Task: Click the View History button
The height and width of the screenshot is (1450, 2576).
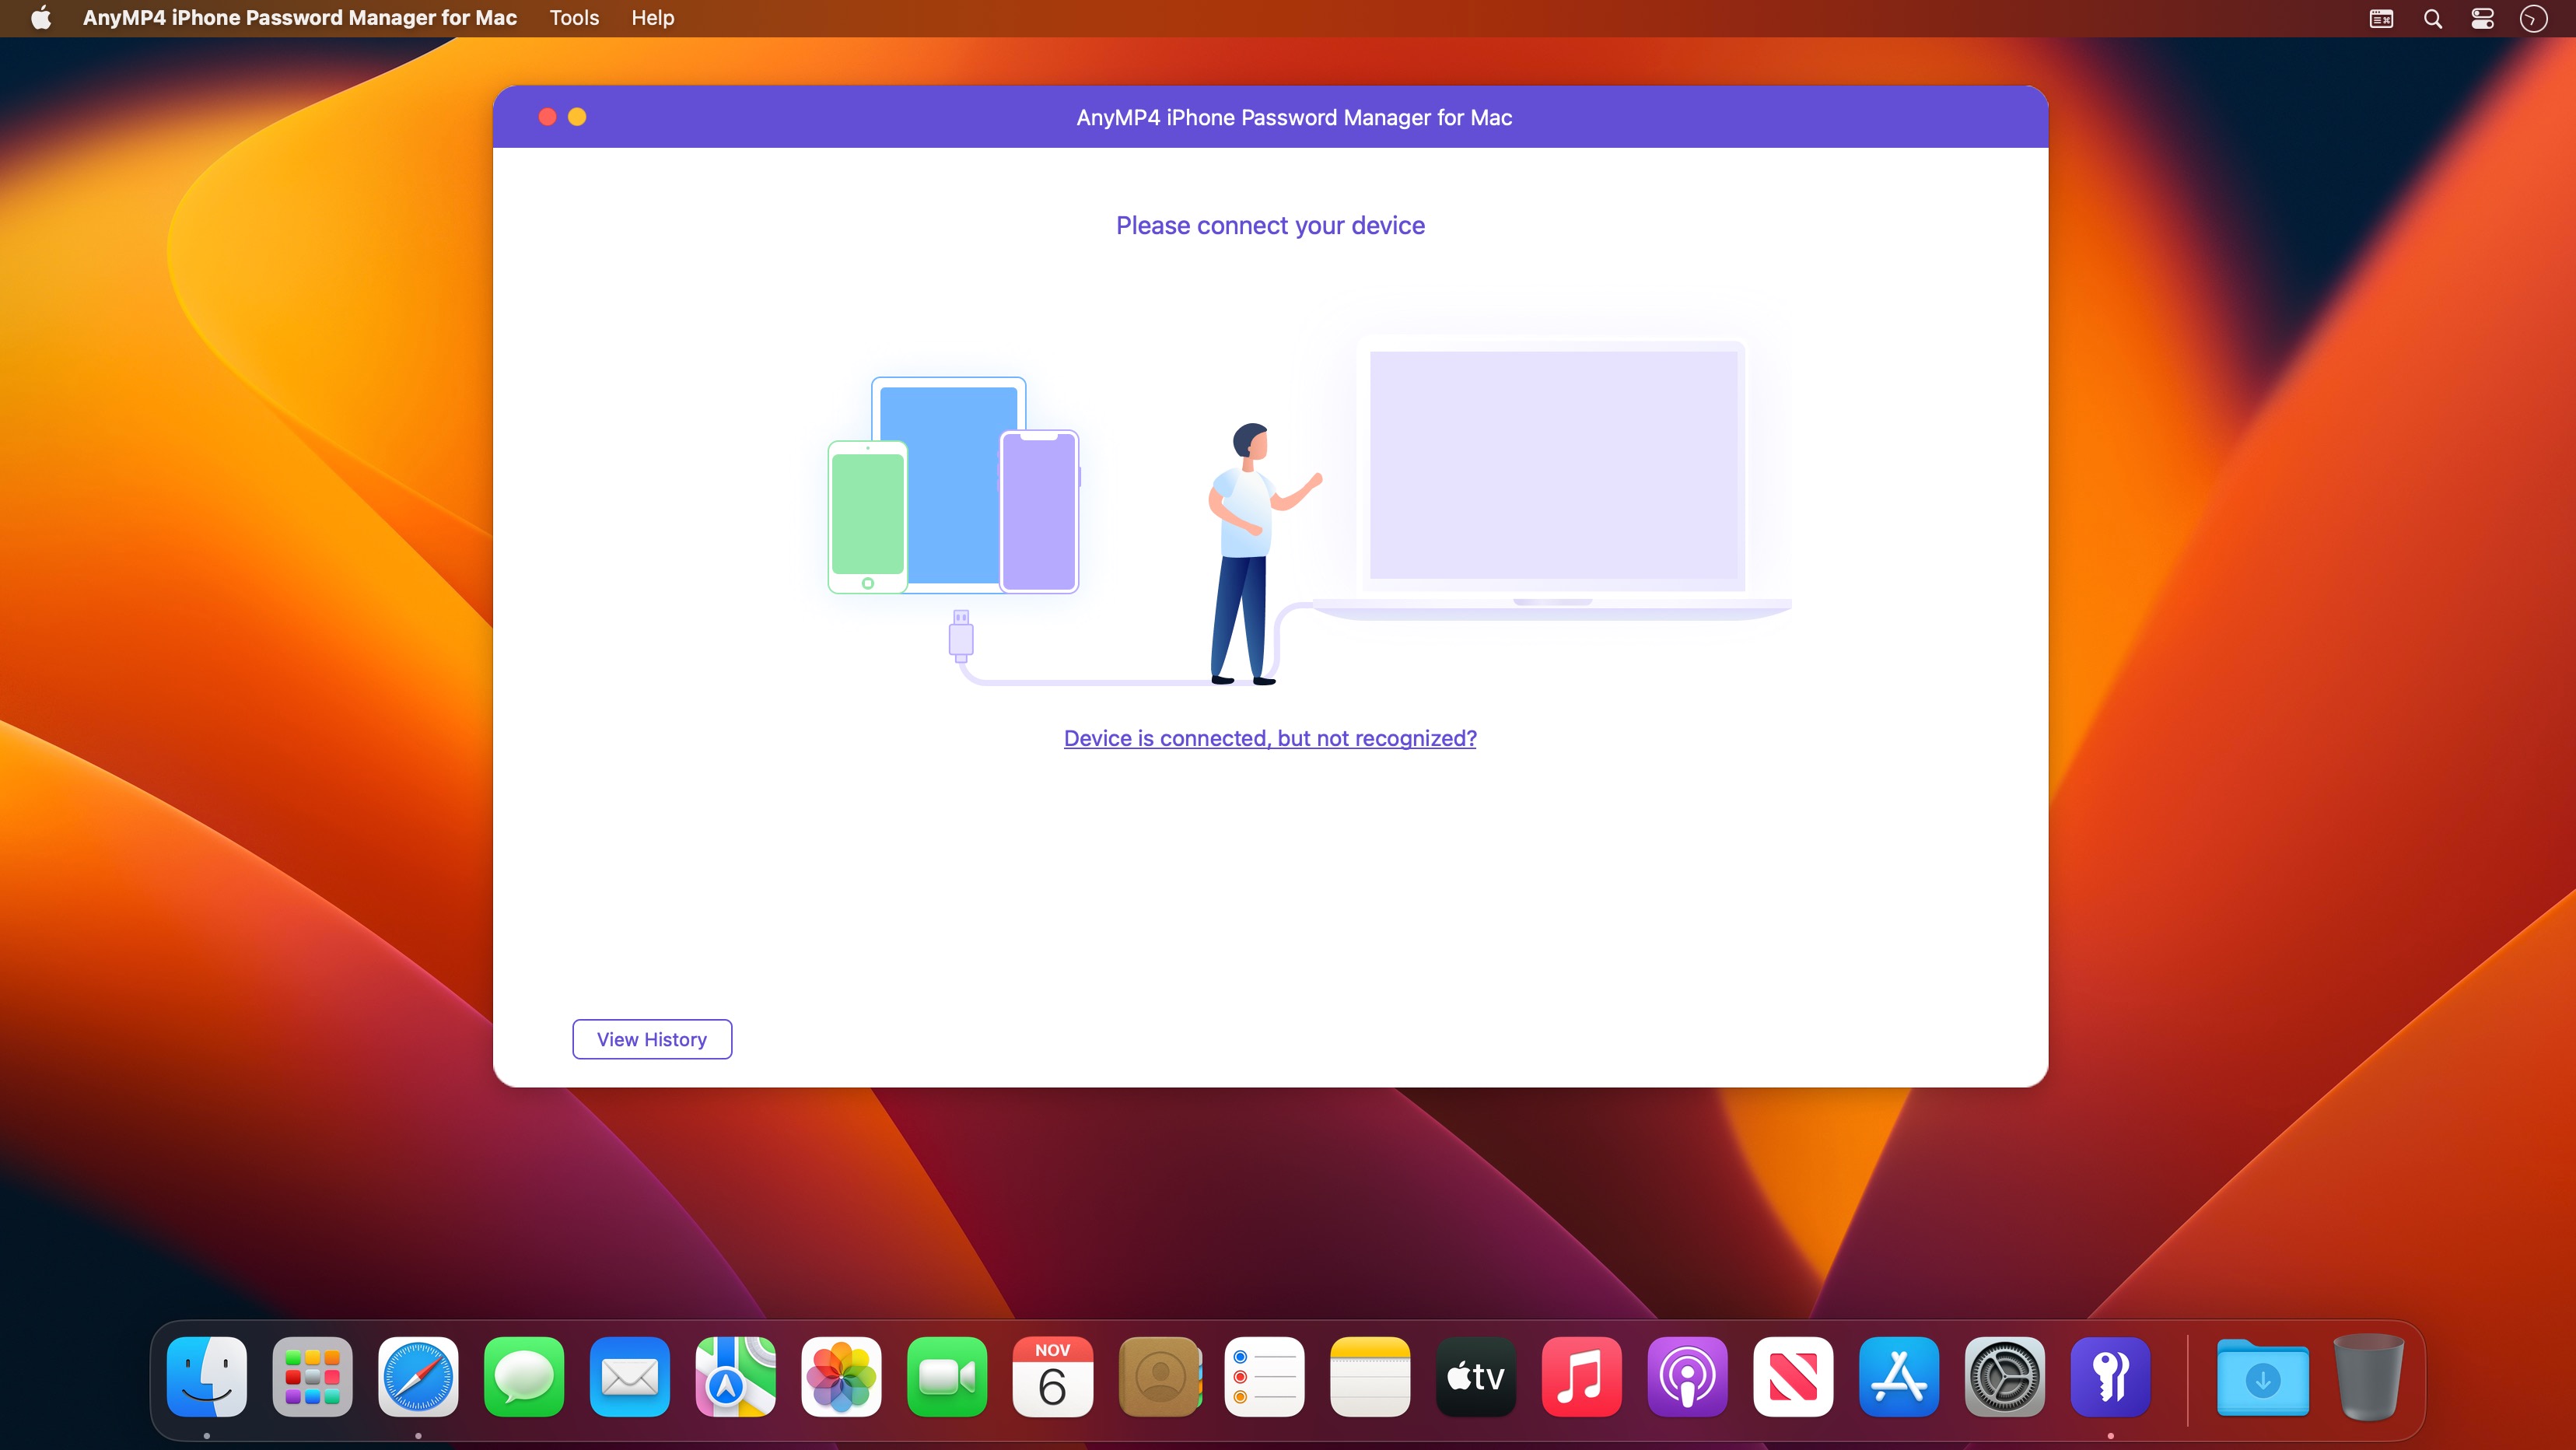Action: click(651, 1038)
